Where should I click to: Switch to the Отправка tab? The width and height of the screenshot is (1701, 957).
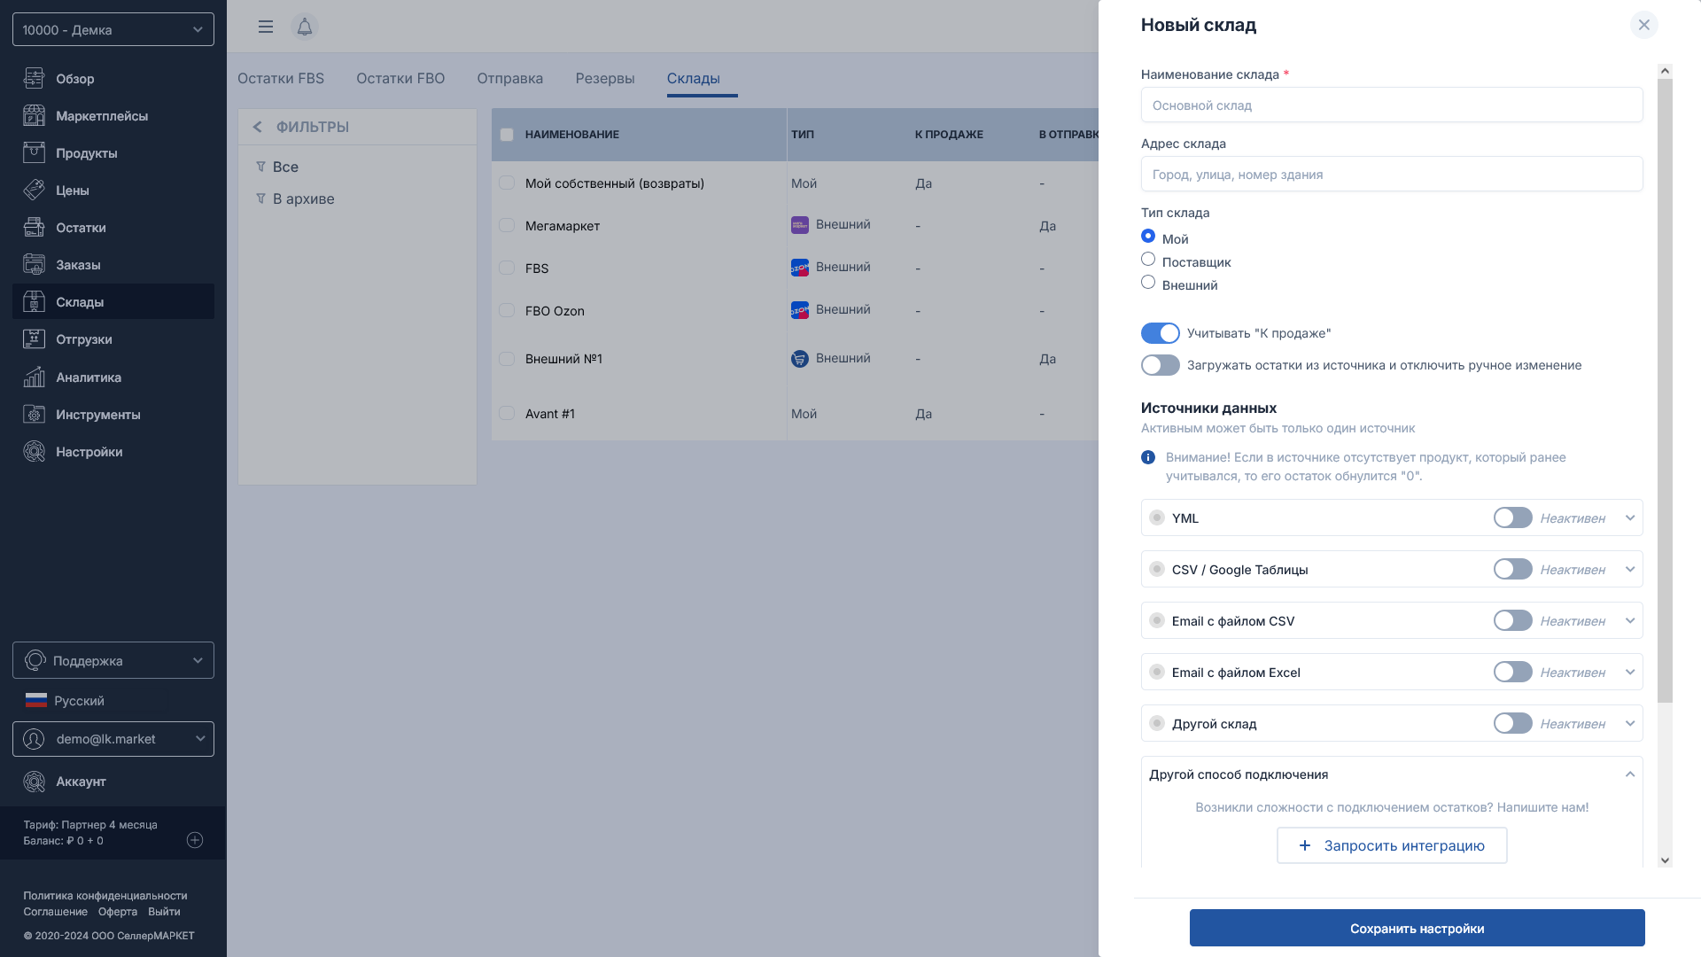point(510,78)
